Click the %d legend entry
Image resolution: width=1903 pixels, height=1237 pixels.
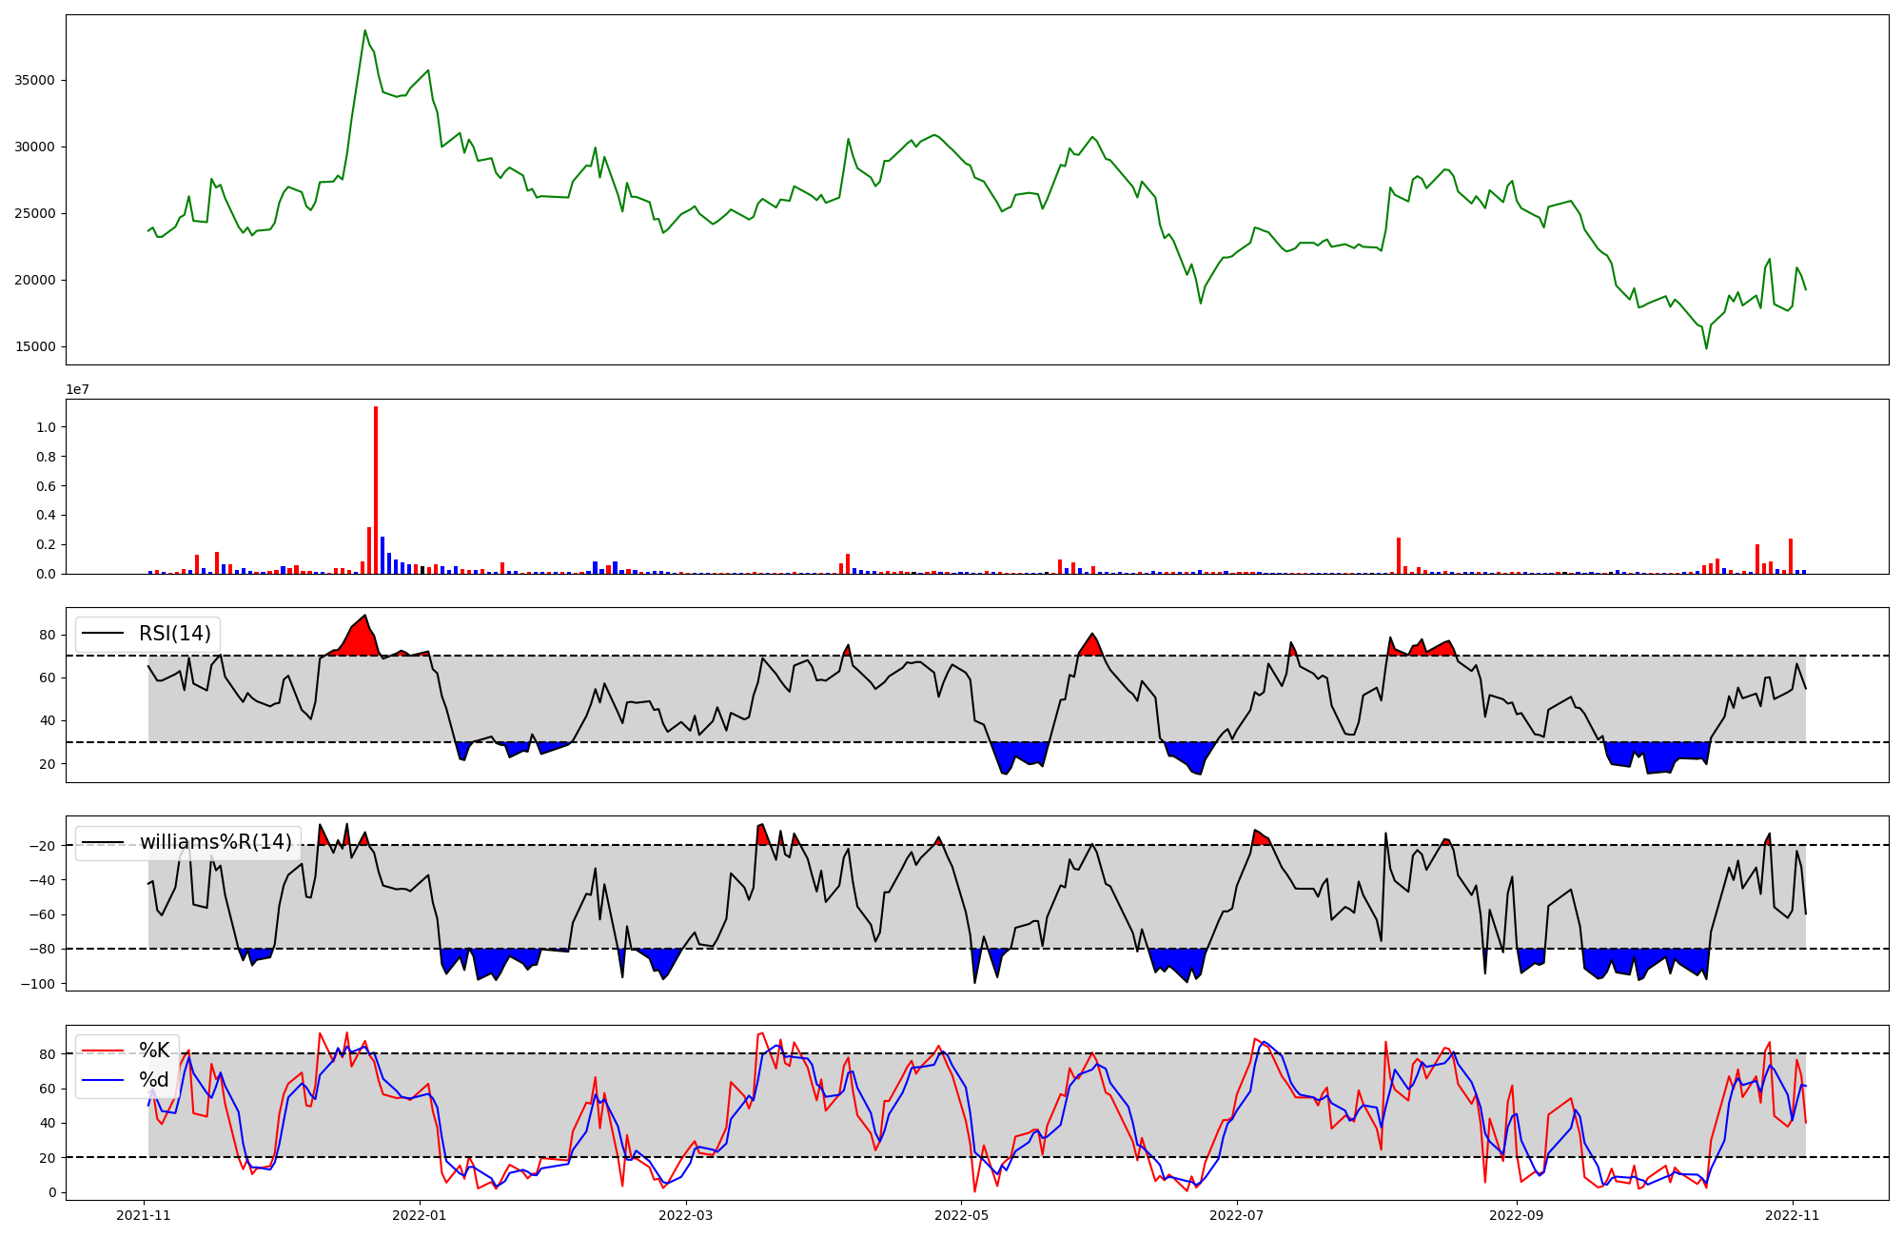[154, 1080]
